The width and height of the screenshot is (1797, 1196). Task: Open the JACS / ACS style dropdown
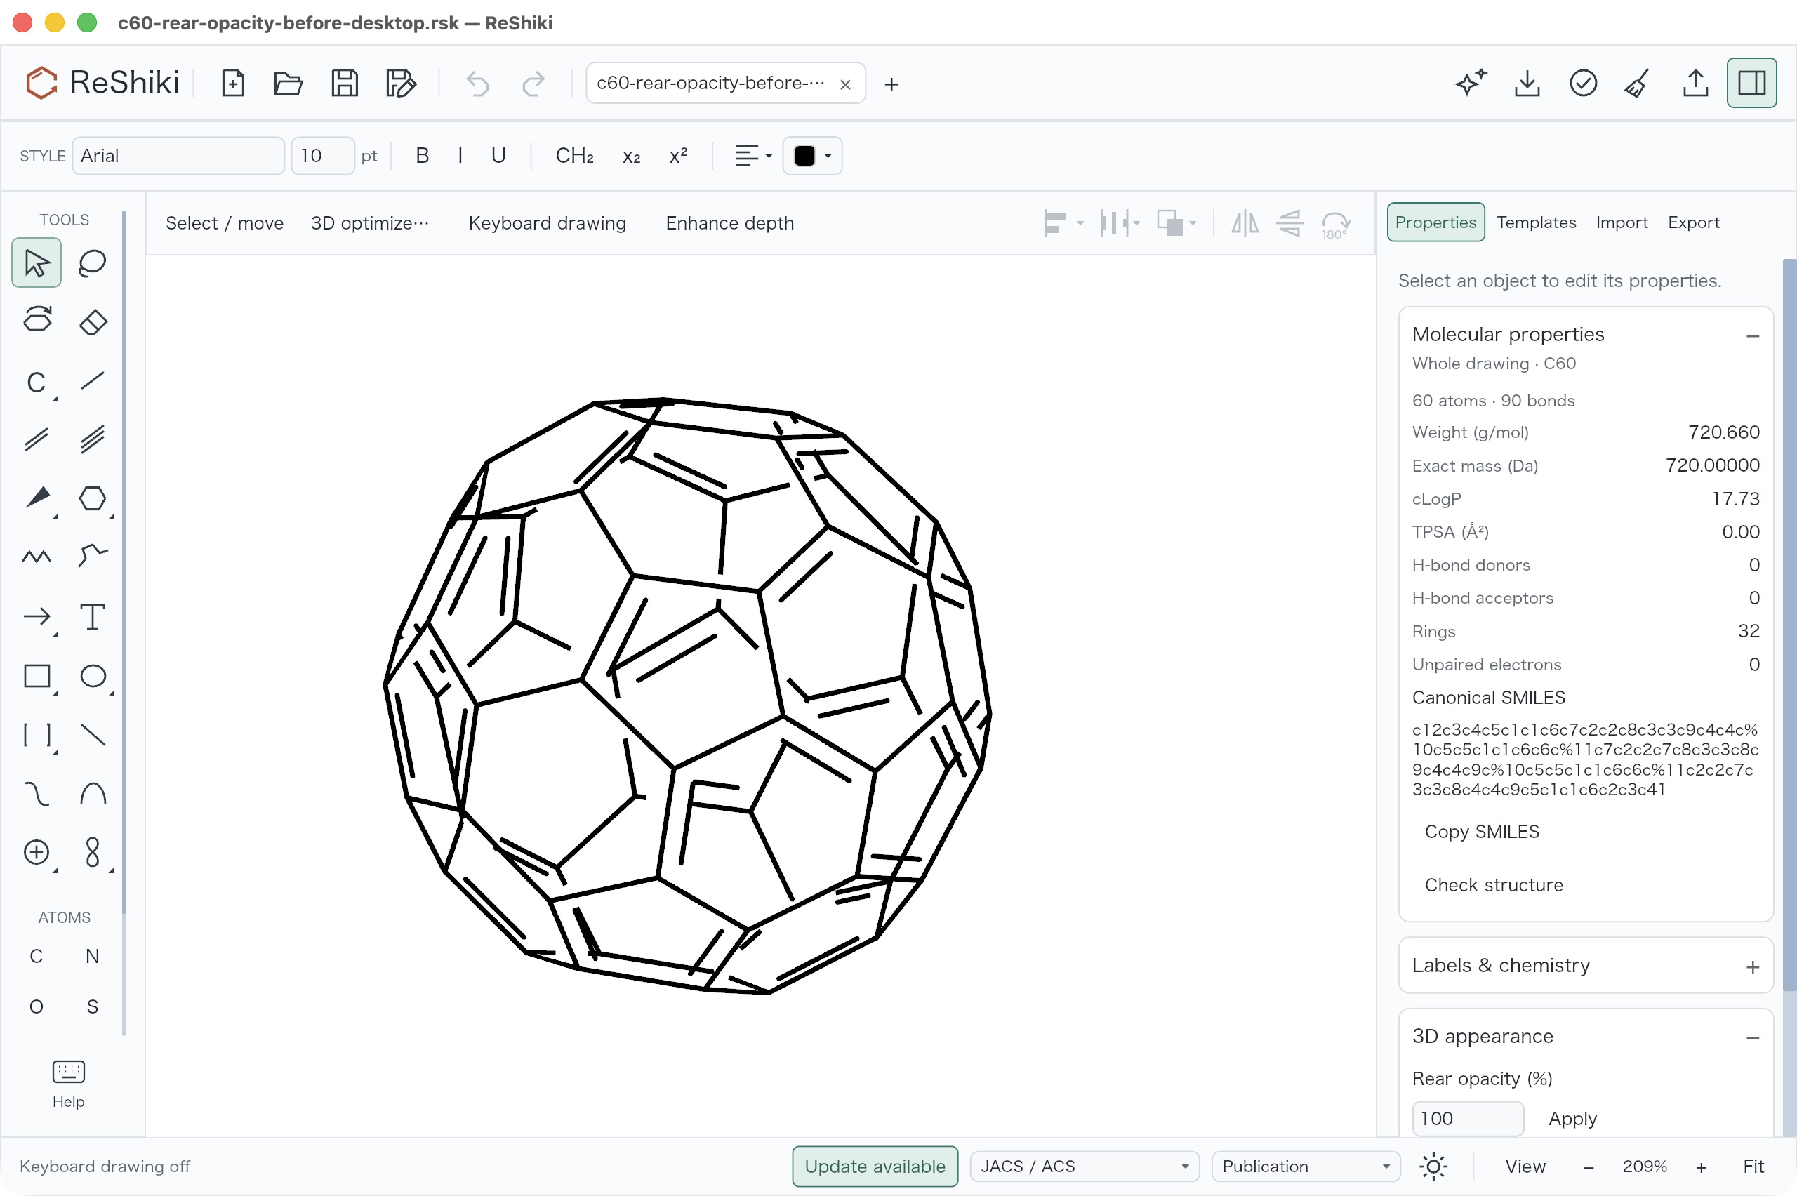1084,1167
